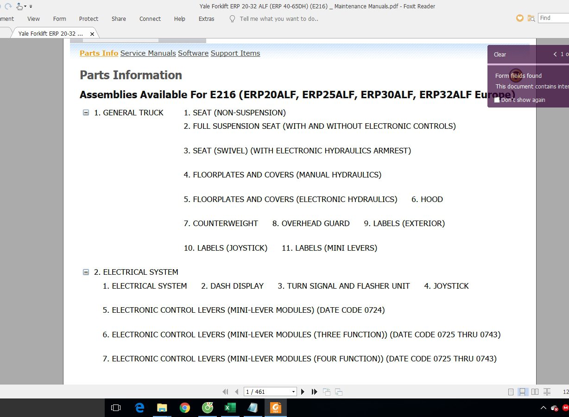Open Google Chrome from taskbar
The height and width of the screenshot is (417, 569).
click(x=184, y=408)
